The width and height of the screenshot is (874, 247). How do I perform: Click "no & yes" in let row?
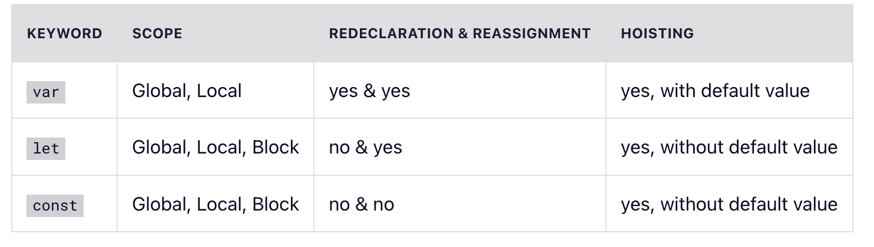pos(365,148)
